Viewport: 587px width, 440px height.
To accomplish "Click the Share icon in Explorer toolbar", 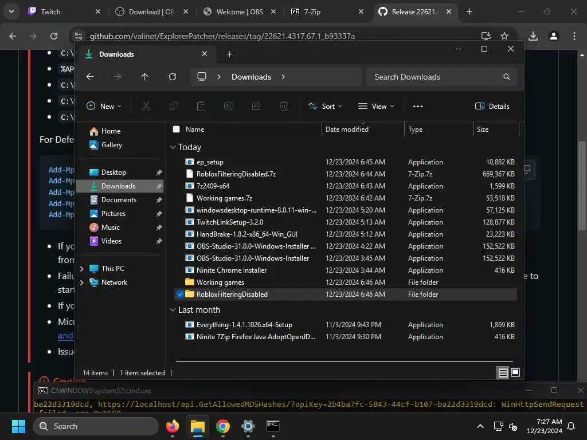I will [x=256, y=106].
